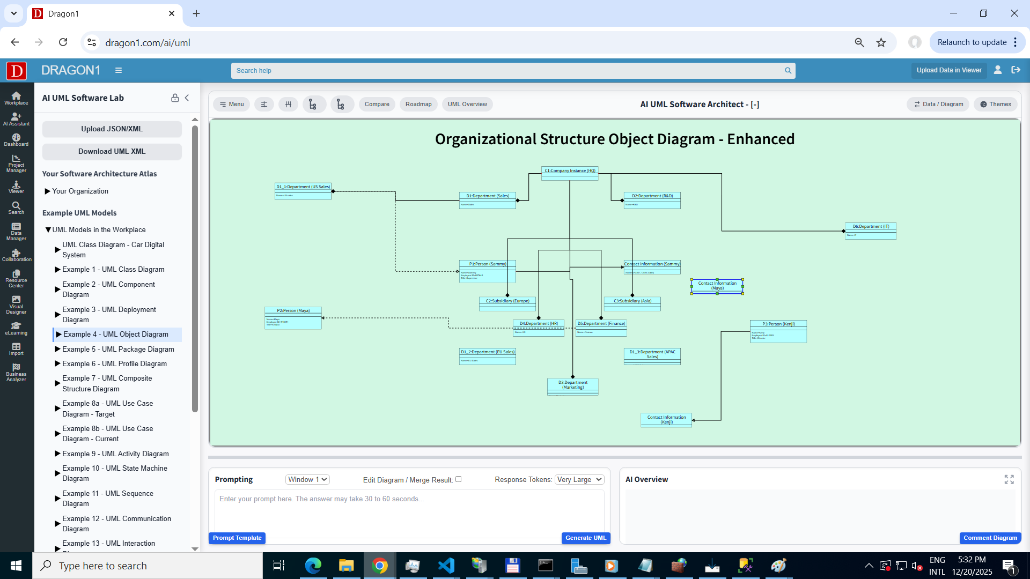Click the horizontal align icon in diagram toolbar
The height and width of the screenshot is (579, 1030).
click(x=264, y=104)
